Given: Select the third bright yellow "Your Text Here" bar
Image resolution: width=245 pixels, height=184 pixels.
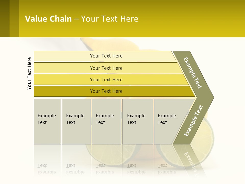Looking at the screenshot, I should point(111,79).
